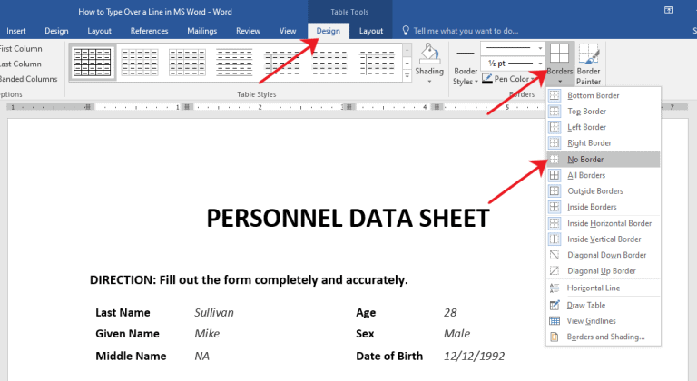Expand the Table Styles gallery
This screenshot has width=697, height=381.
coord(407,76)
